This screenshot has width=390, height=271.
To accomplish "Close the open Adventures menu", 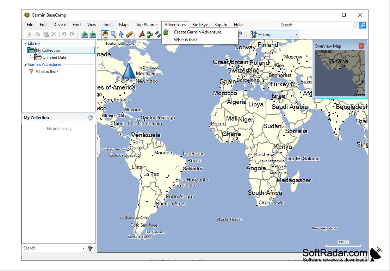I will coord(175,25).
